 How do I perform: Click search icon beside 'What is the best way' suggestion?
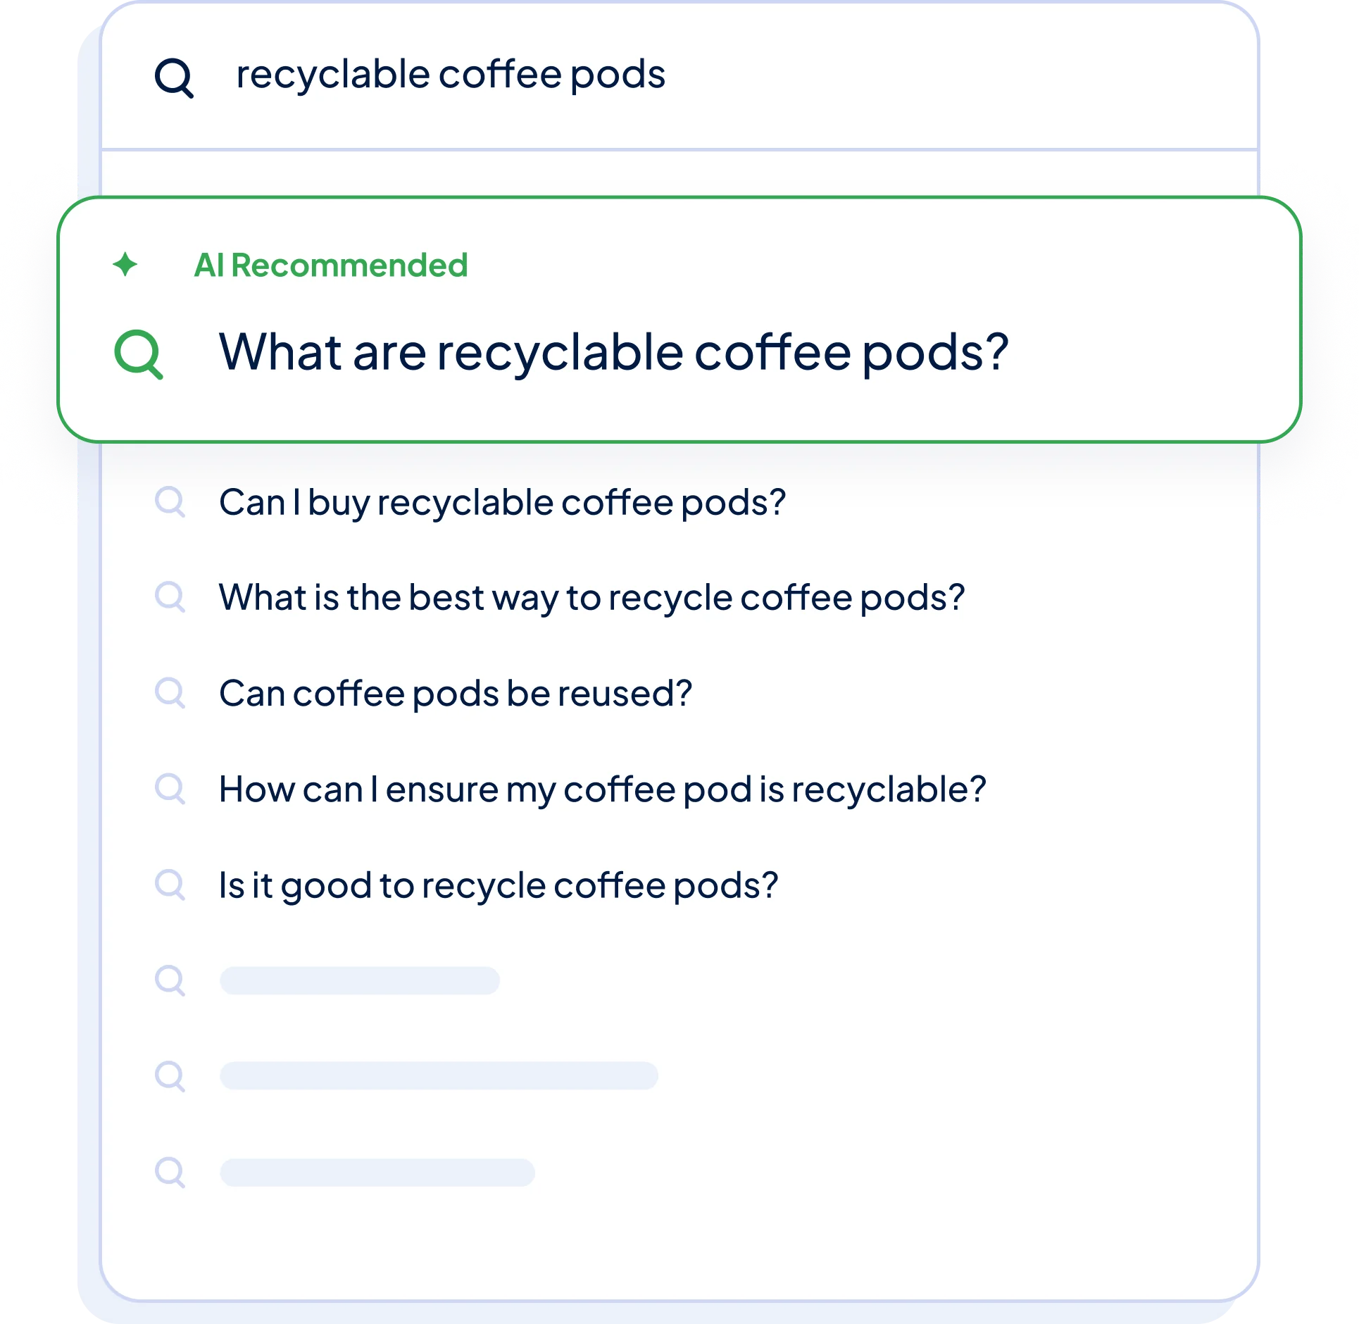170,597
